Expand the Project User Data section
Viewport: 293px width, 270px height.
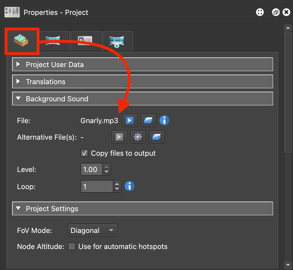click(18, 65)
